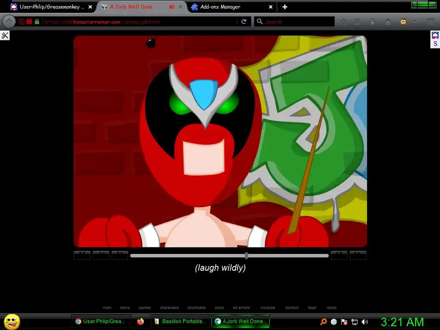Screen dimensions: 440x330
Task: Click the 3:21 AM clock
Action: pyautogui.click(x=402, y=321)
